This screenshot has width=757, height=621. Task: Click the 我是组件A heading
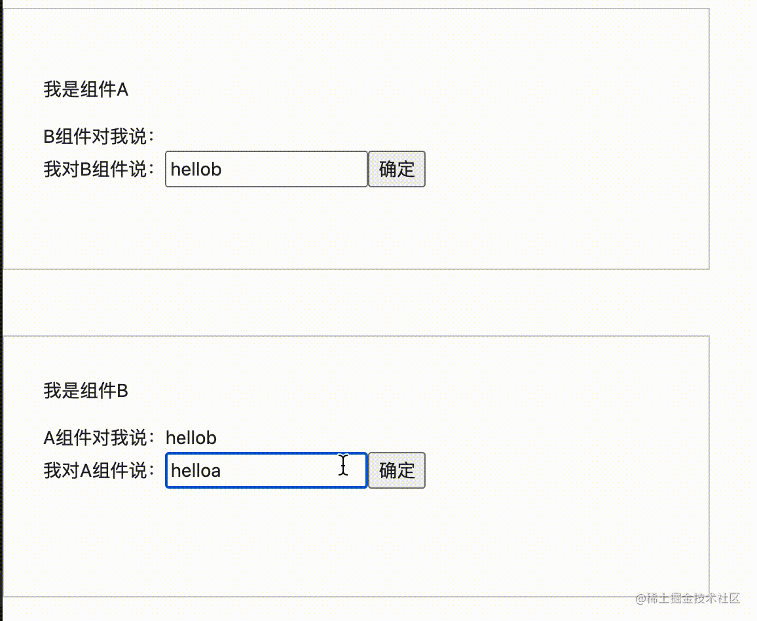tap(86, 90)
